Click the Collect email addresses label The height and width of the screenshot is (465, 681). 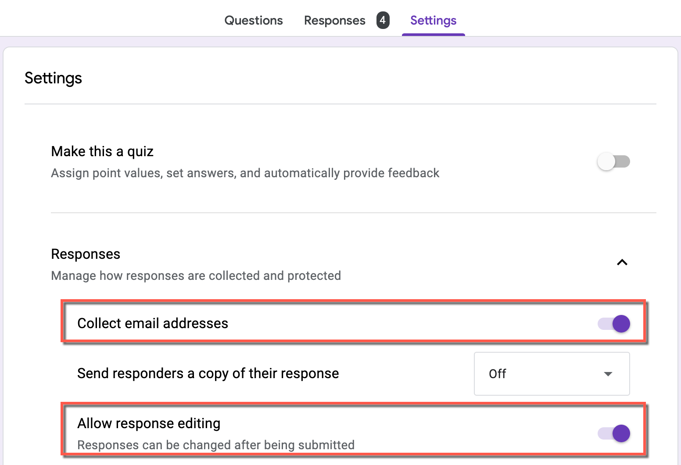(x=153, y=323)
